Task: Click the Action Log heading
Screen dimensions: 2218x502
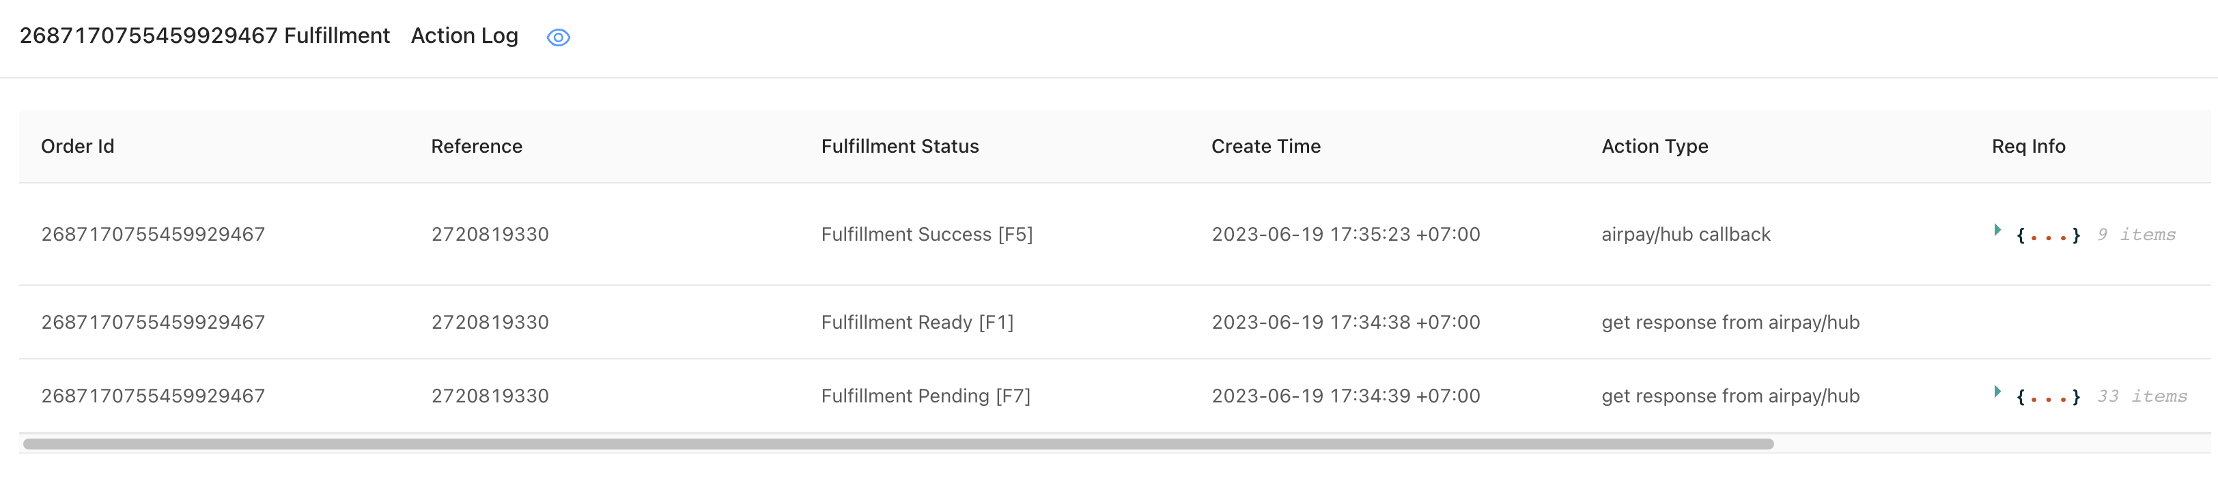Action: (x=464, y=36)
